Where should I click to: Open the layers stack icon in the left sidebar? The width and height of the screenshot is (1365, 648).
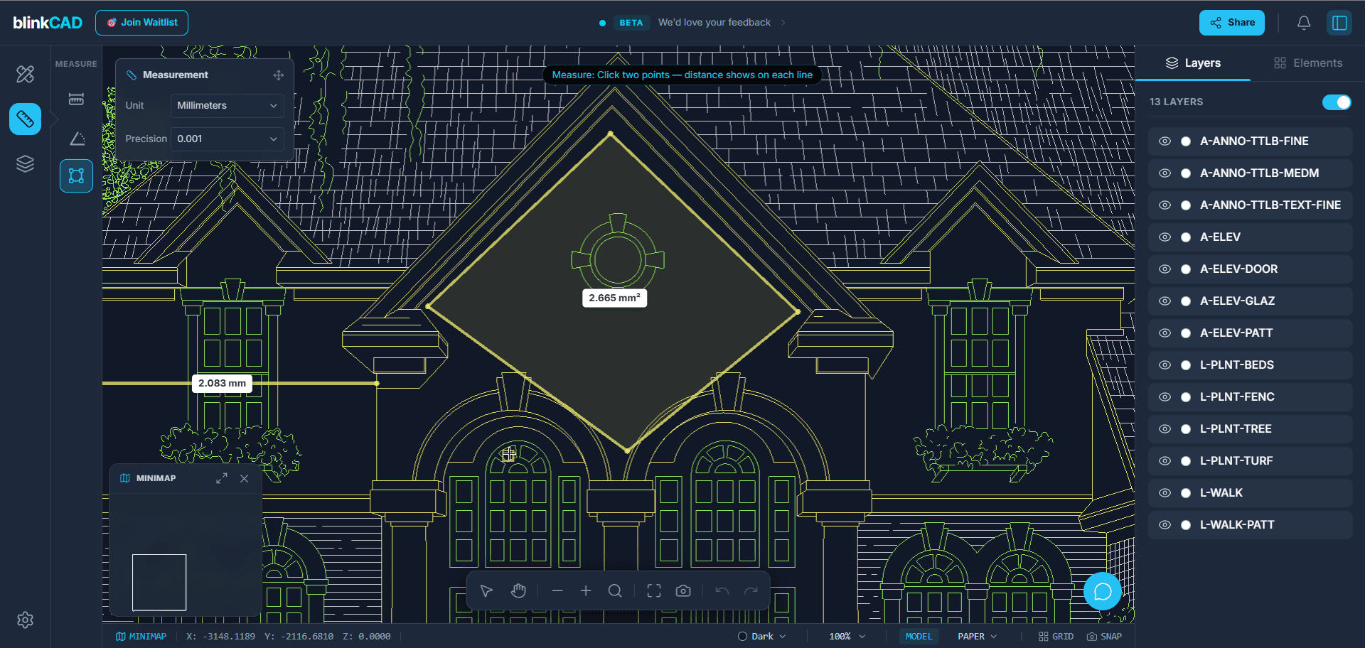(x=25, y=163)
